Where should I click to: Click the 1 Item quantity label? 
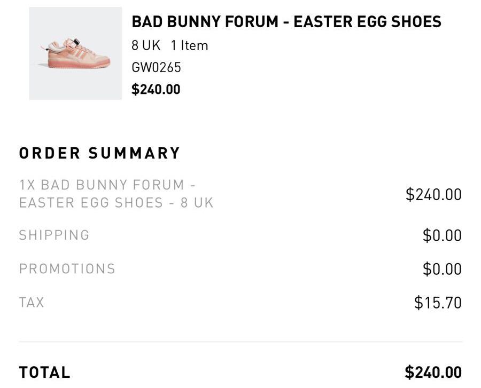(190, 45)
